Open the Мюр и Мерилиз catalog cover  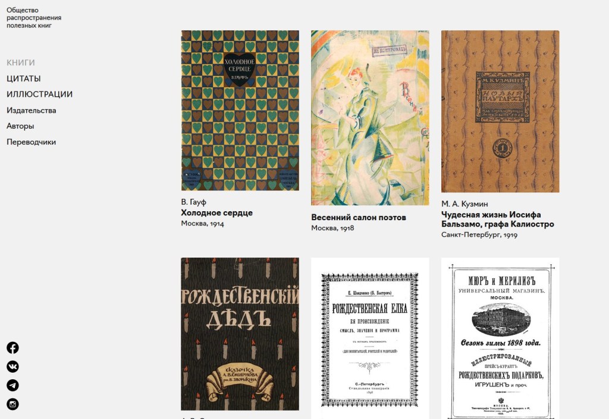pos(500,338)
